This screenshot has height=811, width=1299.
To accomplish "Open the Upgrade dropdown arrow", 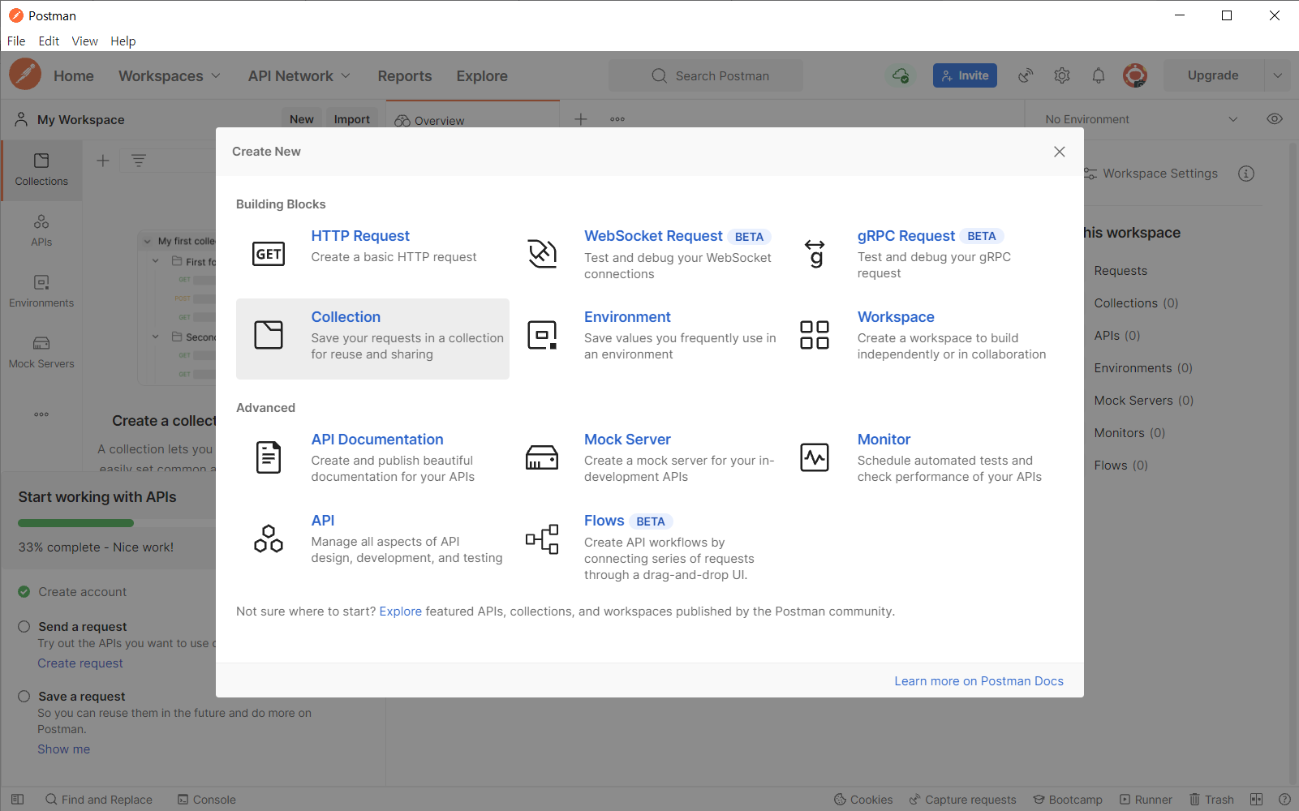I will [1278, 75].
